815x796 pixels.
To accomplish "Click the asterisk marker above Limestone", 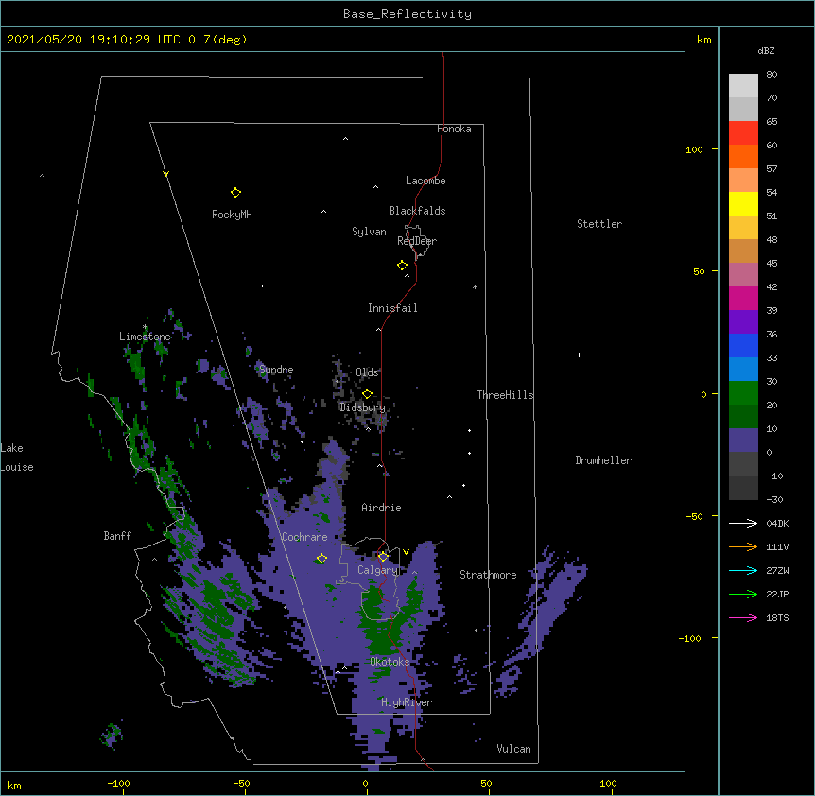I will click(145, 327).
